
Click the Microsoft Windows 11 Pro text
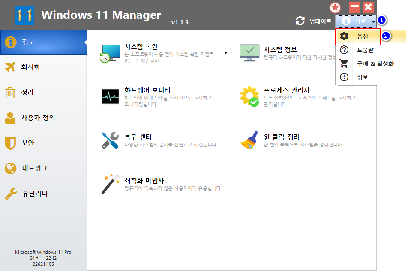tap(43, 252)
